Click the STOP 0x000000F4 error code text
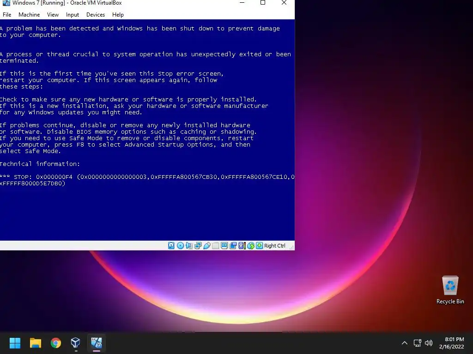473x354 pixels. [x=43, y=177]
